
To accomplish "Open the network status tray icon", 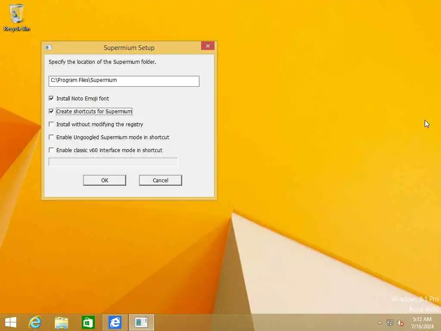I will coord(390,322).
